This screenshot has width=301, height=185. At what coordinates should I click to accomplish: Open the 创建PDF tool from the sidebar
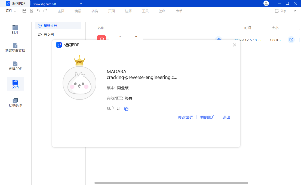pos(15,65)
